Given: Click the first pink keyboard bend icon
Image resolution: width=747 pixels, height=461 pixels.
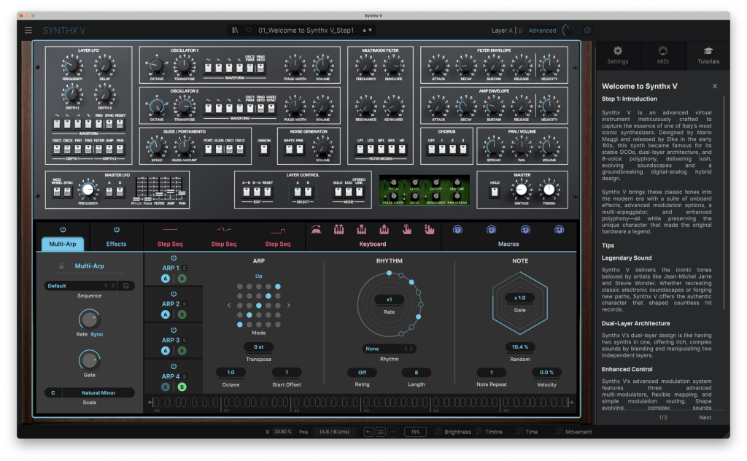Looking at the screenshot, I should [x=316, y=230].
